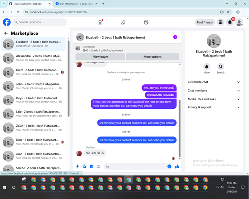Attach a photo file icon
The image size is (249, 199).
[85, 166]
